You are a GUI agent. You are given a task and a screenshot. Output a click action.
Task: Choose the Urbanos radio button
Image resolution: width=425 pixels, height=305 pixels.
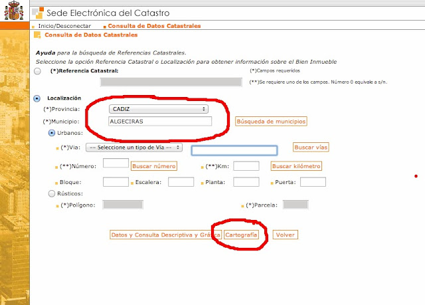pos(52,133)
